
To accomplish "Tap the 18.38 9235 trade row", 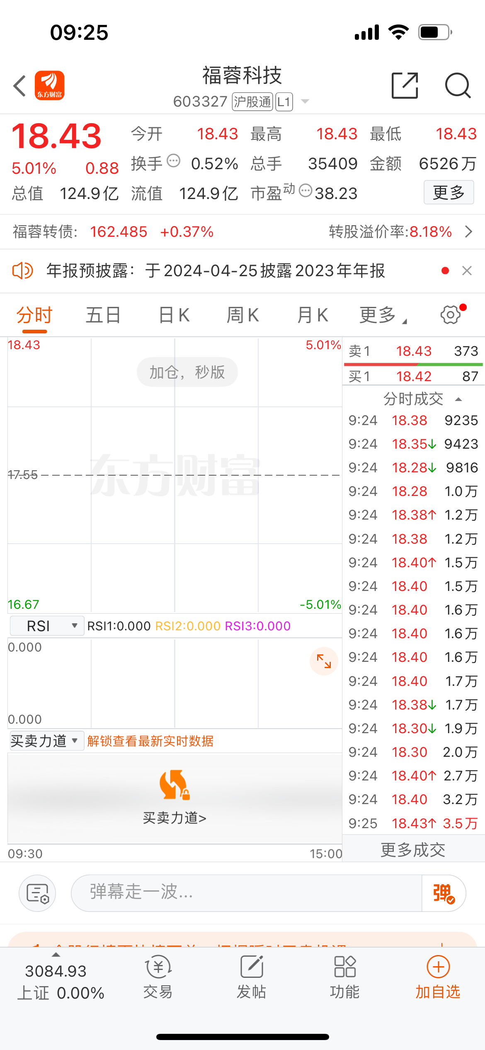I will click(x=413, y=420).
